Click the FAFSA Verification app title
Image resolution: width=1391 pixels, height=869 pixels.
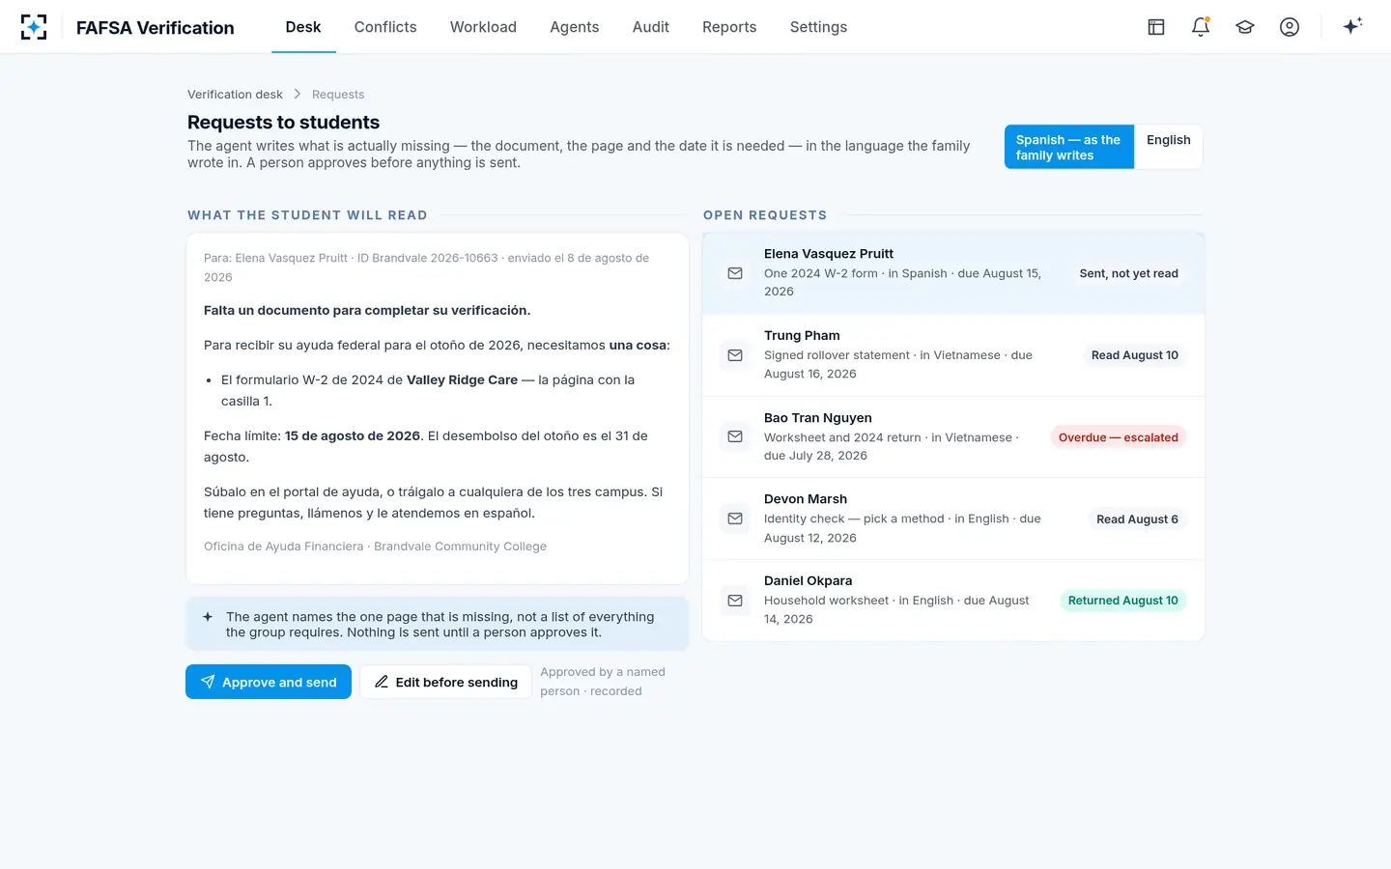coord(156,28)
